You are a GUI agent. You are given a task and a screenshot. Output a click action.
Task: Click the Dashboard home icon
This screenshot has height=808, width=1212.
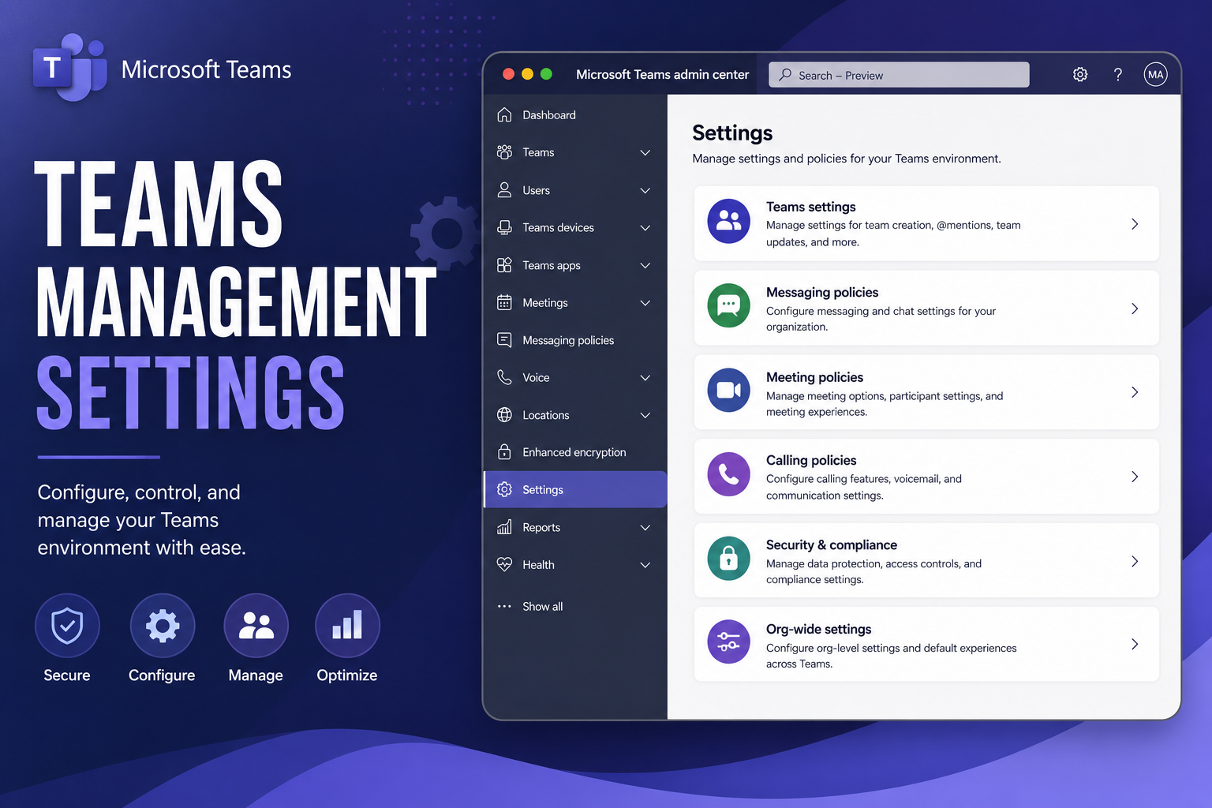[x=504, y=115]
